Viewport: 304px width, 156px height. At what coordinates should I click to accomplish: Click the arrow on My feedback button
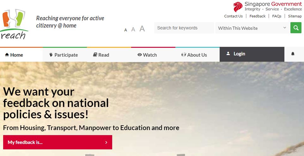coord(106,142)
